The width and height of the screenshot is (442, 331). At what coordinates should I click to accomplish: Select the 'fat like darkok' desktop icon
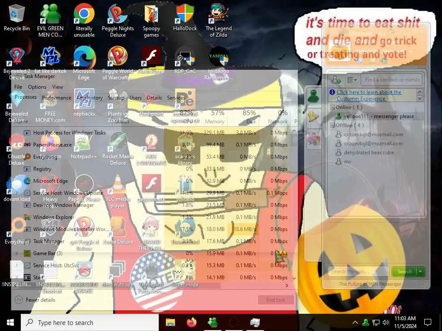[50, 59]
